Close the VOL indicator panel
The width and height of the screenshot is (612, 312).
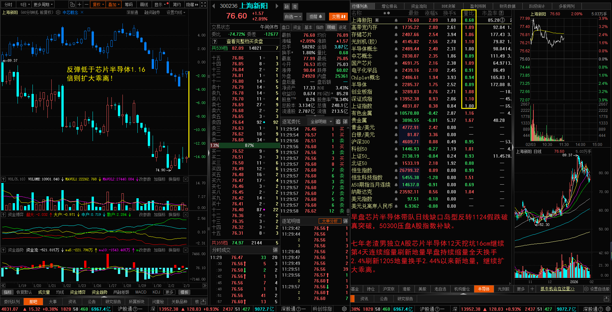185,179
